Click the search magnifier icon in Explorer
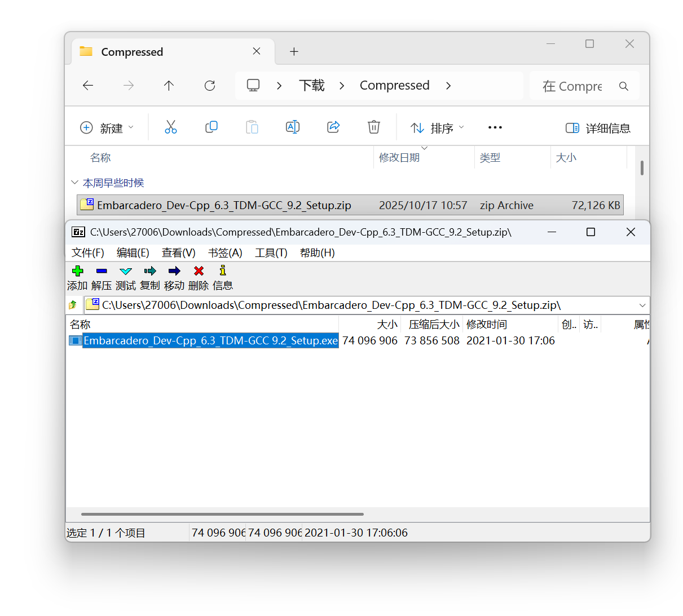 coord(623,86)
